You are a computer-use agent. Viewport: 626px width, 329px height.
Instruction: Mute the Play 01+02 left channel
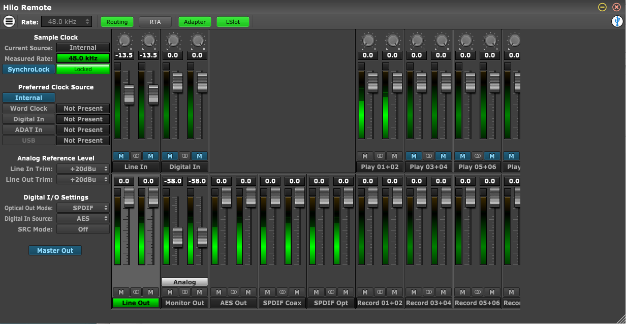pos(365,156)
